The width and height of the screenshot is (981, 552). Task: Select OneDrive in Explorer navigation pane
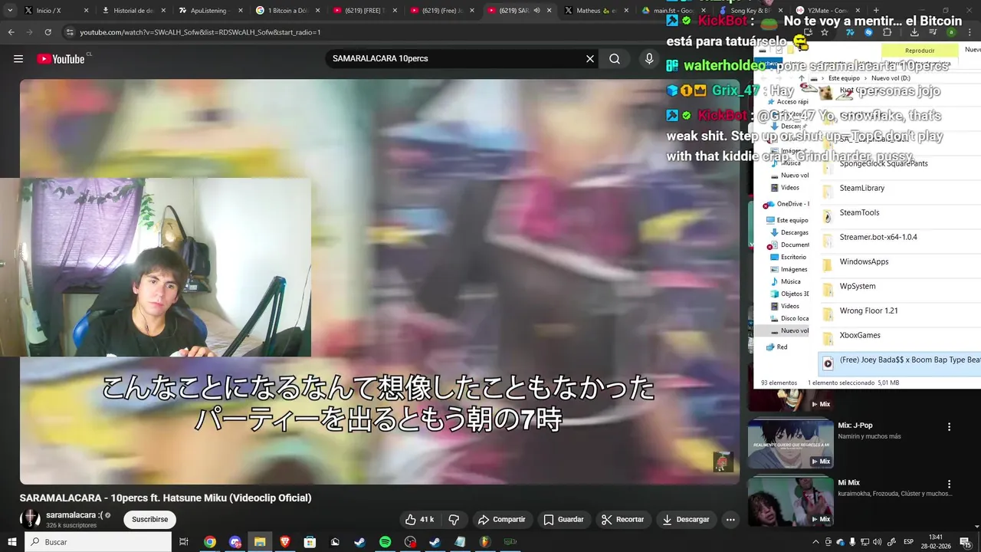tap(786, 204)
